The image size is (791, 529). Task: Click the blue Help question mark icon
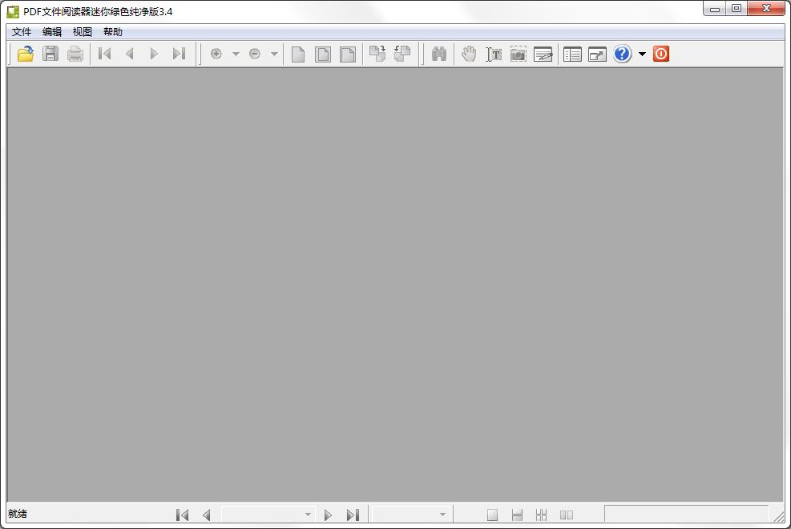point(623,54)
